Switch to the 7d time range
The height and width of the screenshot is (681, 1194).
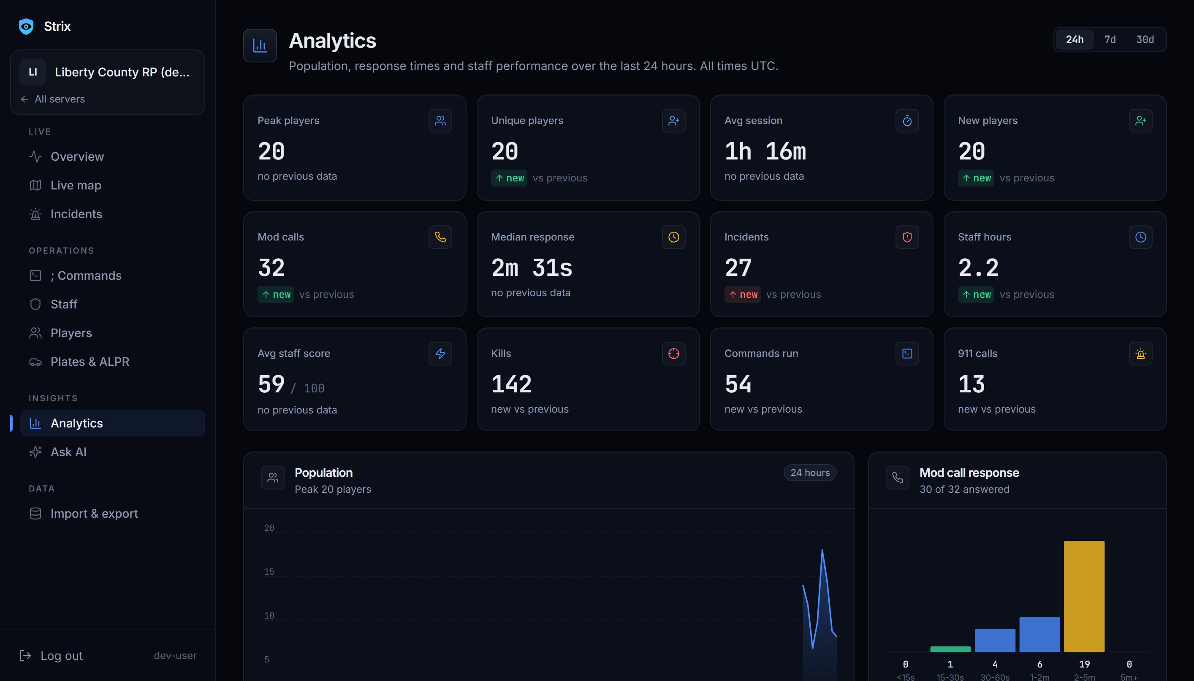tap(1110, 39)
